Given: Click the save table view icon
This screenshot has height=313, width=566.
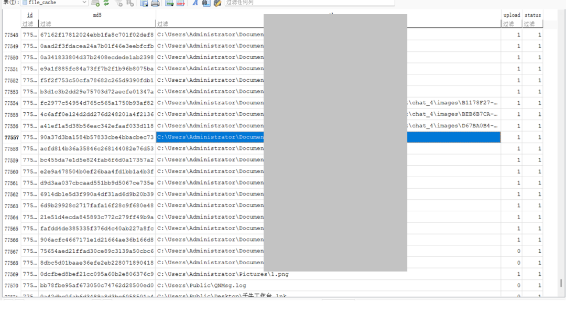Looking at the screenshot, I should (x=144, y=3).
